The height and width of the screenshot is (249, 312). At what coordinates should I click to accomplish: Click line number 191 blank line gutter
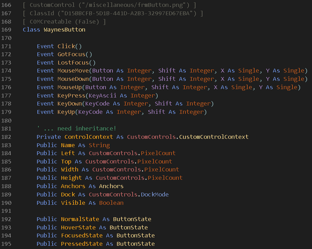(x=7, y=211)
